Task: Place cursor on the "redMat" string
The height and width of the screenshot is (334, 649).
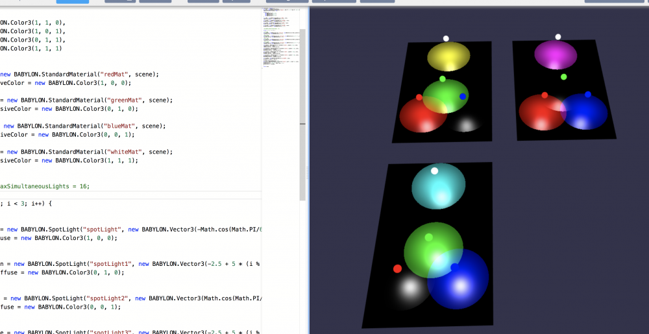Action: coord(123,74)
